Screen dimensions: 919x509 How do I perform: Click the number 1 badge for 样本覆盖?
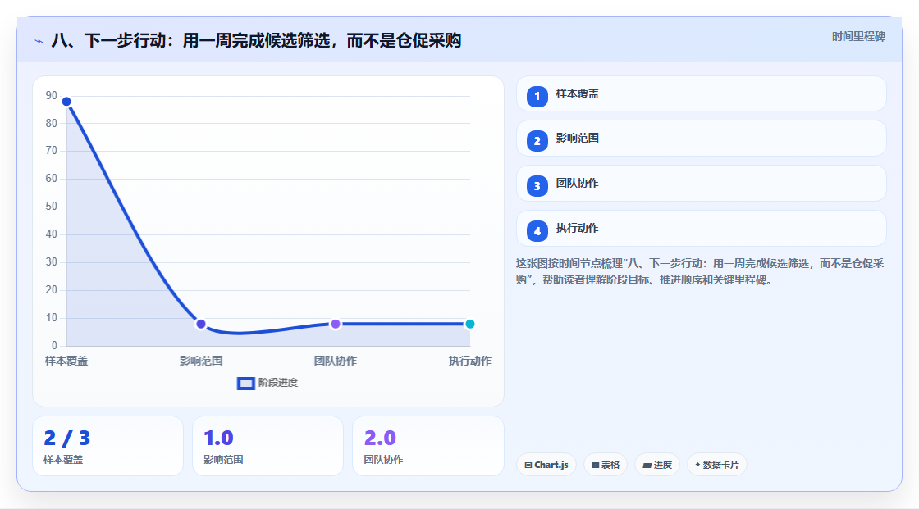(x=537, y=96)
